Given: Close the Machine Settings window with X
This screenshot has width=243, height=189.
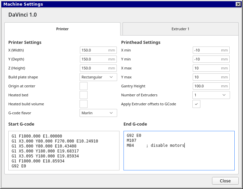Looking at the screenshot, I should (x=238, y=4).
